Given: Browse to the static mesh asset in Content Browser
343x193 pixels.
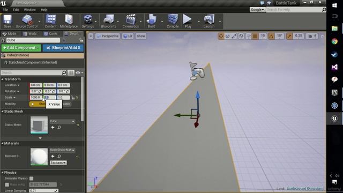Looking at the screenshot, I should (x=59, y=128).
